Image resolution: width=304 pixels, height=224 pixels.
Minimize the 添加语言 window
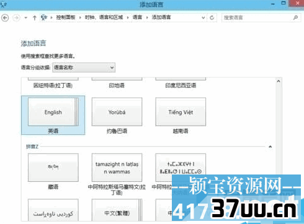click(273, 4)
